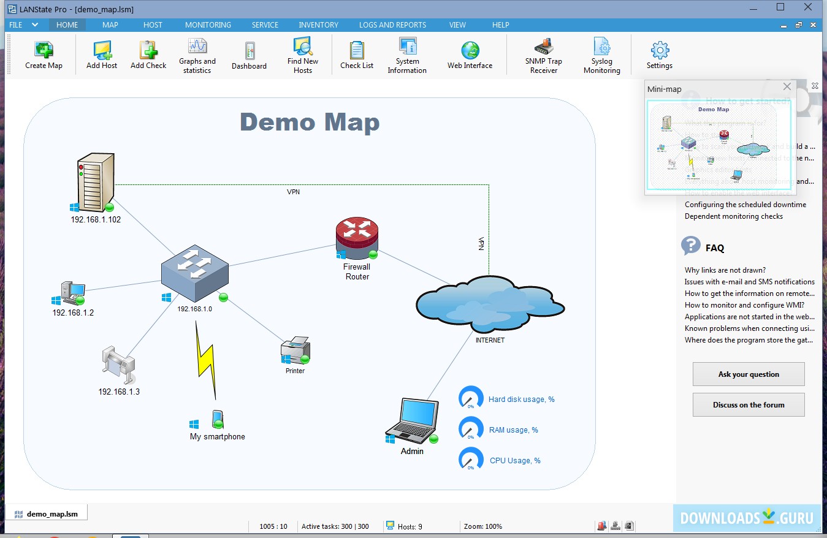827x538 pixels.
Task: Open 'How to monitor and configure WMI?'
Action: click(x=744, y=305)
